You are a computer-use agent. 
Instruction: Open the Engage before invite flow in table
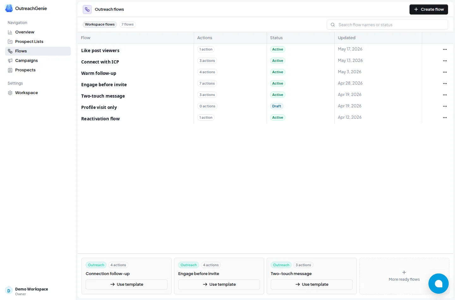tap(104, 85)
